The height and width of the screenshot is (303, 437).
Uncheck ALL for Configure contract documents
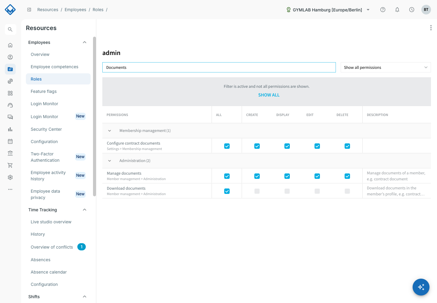227,146
